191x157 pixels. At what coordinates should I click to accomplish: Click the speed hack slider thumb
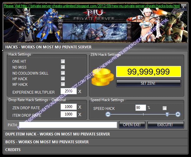pos(167,114)
